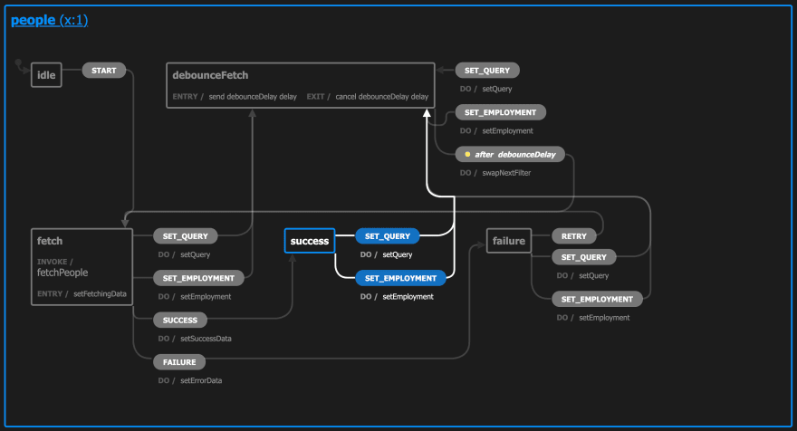Select the fetch state node

click(82, 267)
